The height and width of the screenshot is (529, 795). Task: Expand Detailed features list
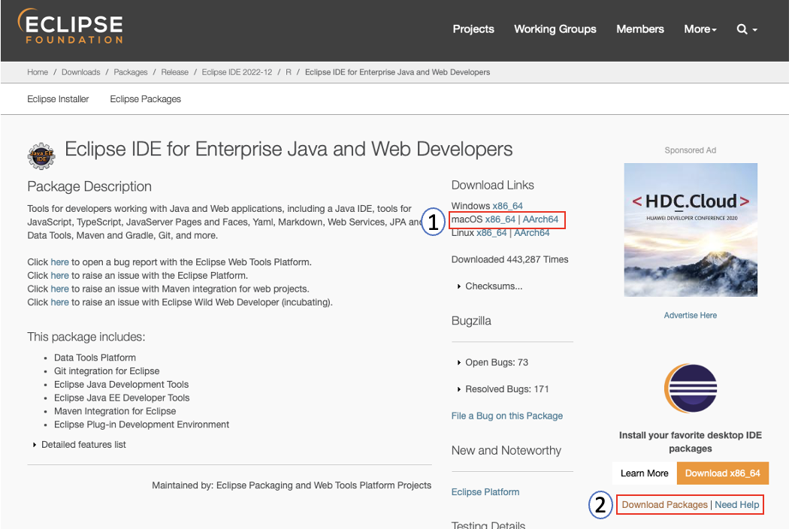[80, 445]
